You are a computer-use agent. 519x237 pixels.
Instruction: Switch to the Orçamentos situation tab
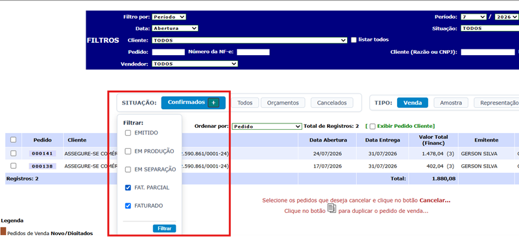pos(283,103)
